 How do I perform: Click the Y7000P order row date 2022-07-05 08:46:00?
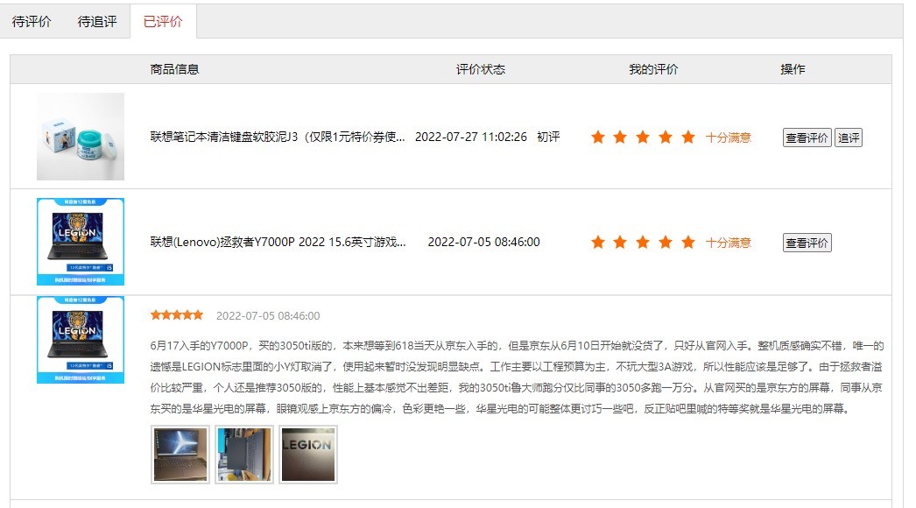[x=483, y=242]
